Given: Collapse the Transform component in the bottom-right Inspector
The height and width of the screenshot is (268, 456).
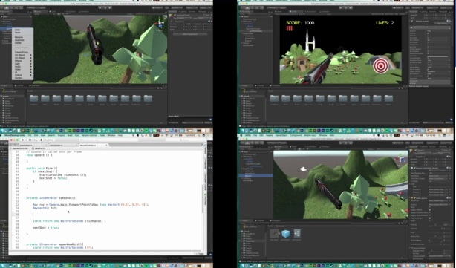Looking at the screenshot, I should [x=410, y=157].
